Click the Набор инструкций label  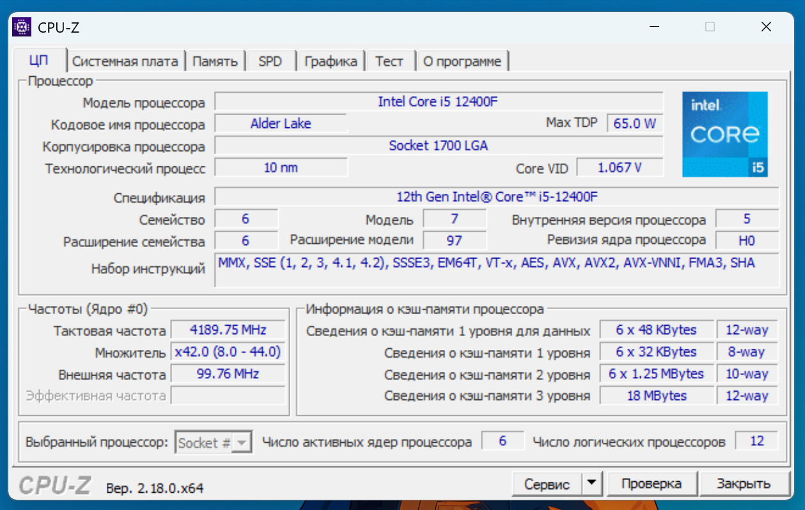tap(148, 269)
